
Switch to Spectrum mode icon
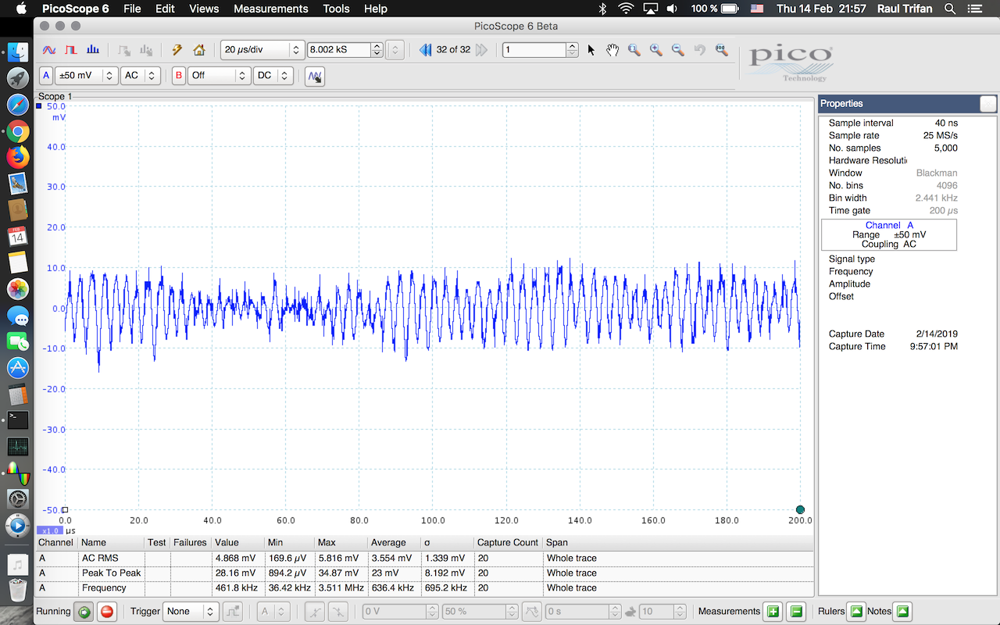coord(93,50)
